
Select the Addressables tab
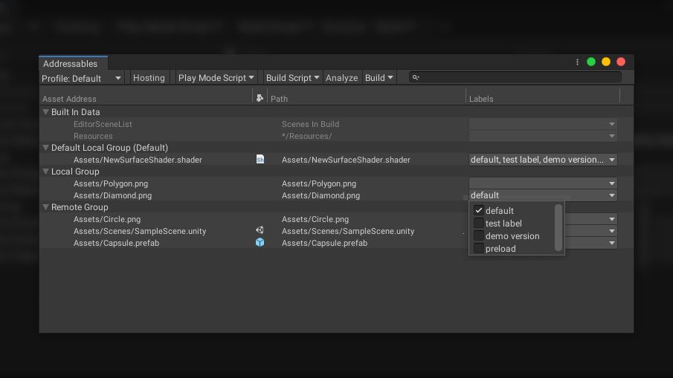pyautogui.click(x=71, y=63)
